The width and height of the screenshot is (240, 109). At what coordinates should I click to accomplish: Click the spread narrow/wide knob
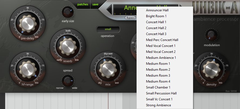[x=67, y=81]
